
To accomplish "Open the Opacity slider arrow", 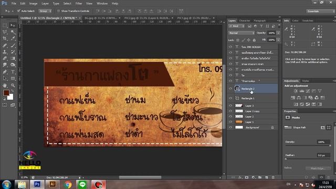I will [x=278, y=33].
